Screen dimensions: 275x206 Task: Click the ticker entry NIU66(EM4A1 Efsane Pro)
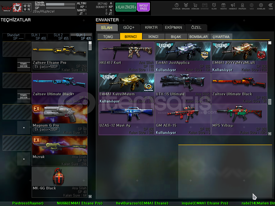(80, 203)
